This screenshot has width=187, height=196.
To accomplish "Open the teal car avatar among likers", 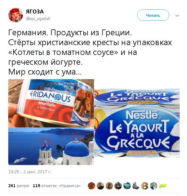I will tap(127, 186).
